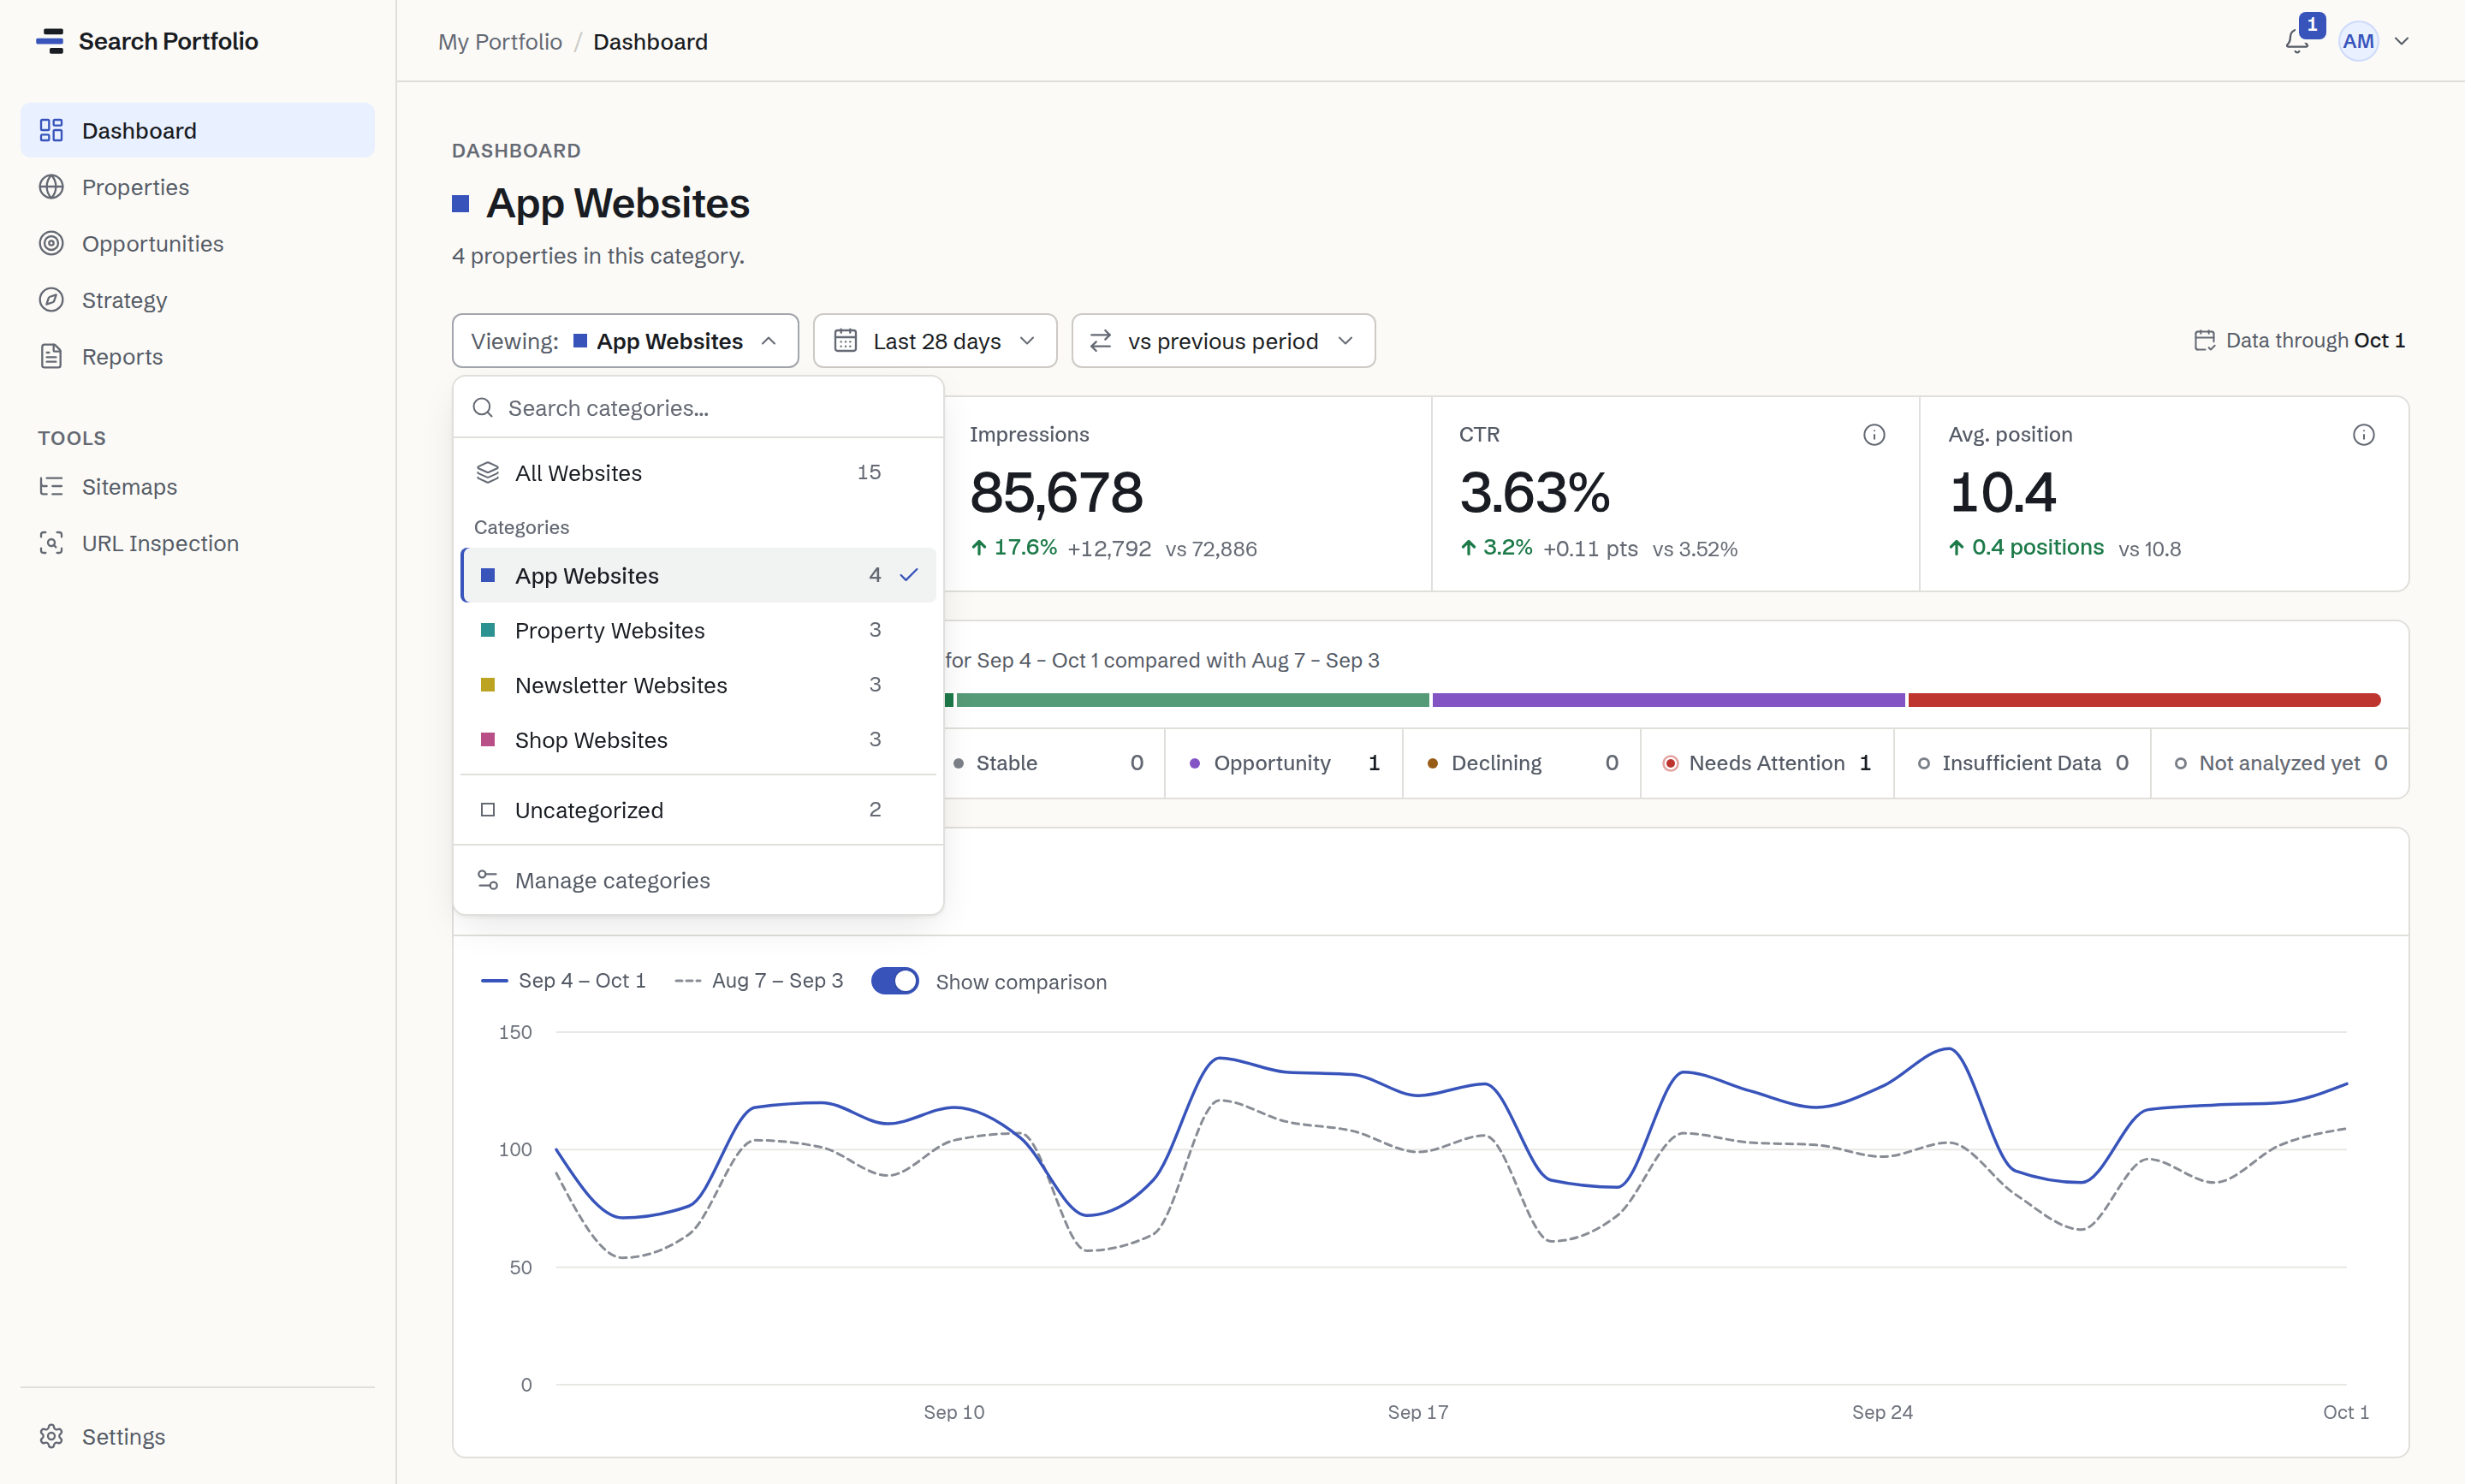Select the Uncategorized option
Viewport: 2465px width, 1484px height.
click(698, 810)
